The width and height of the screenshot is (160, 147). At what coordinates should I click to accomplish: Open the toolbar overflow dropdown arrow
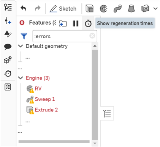pyautogui.click(x=155, y=9)
